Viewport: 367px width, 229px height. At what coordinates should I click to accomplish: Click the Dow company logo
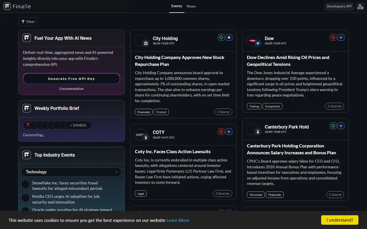tap(253, 41)
